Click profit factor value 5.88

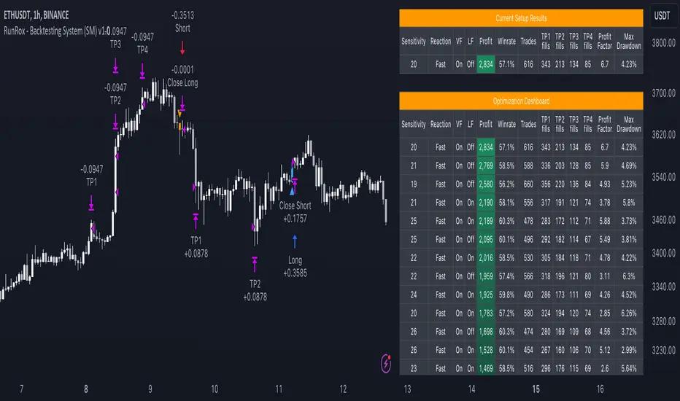pyautogui.click(x=605, y=221)
